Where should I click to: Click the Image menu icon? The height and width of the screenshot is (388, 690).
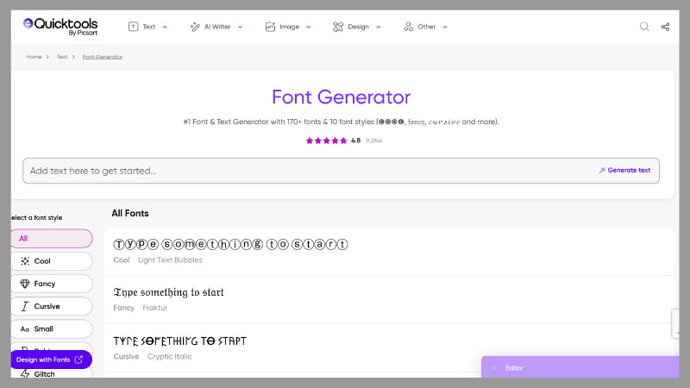(270, 27)
